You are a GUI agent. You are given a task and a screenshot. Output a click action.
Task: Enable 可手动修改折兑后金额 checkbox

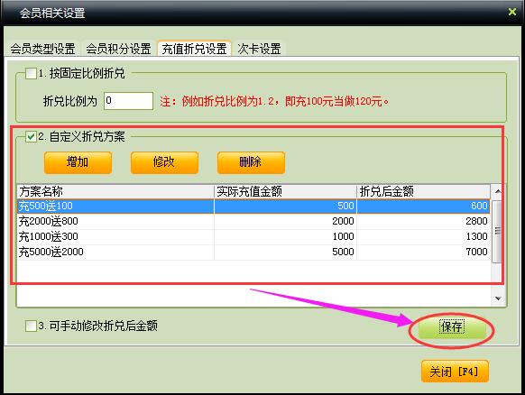pos(32,326)
